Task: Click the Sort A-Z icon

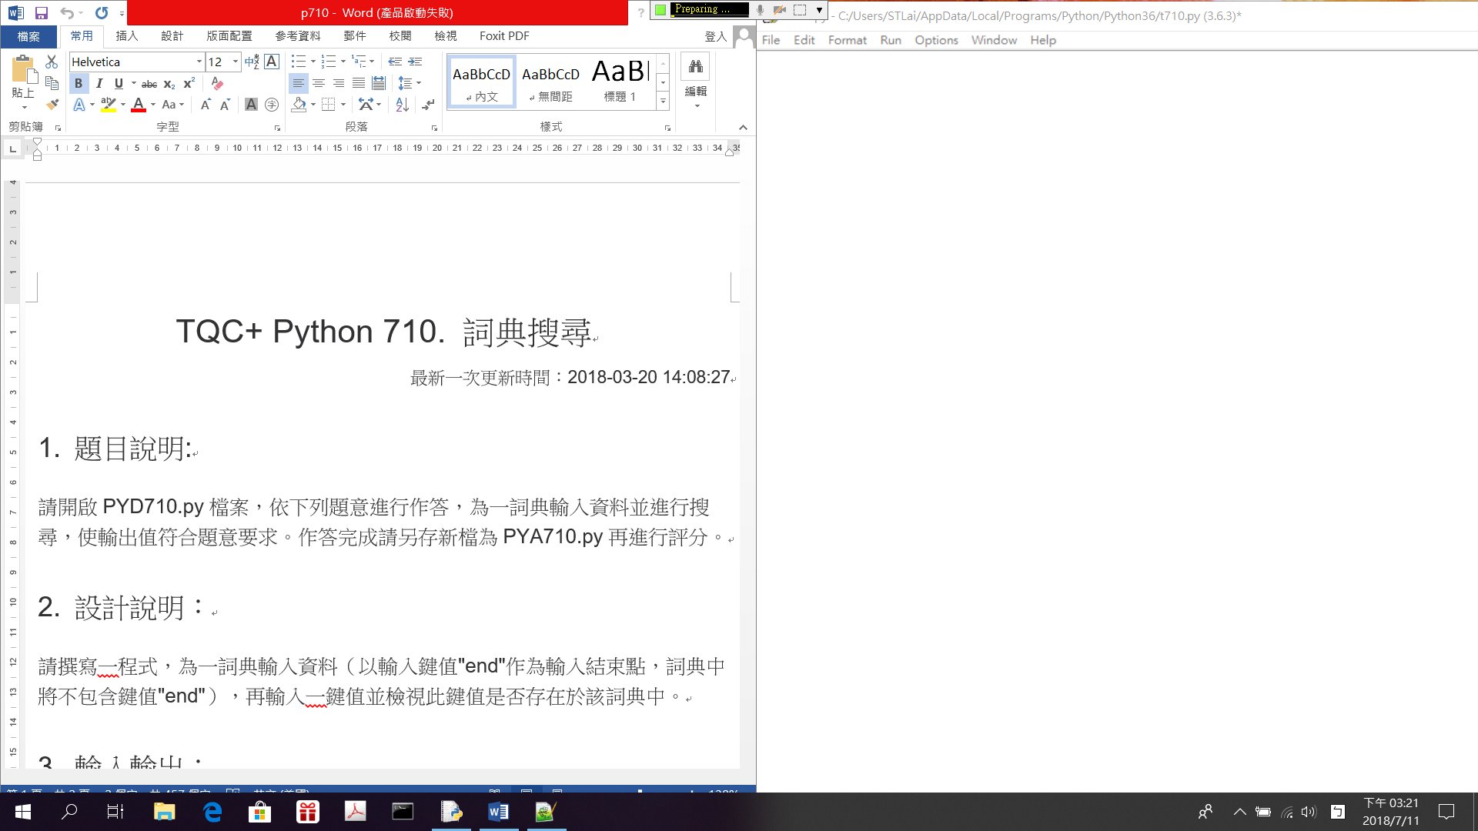Action: 402,105
